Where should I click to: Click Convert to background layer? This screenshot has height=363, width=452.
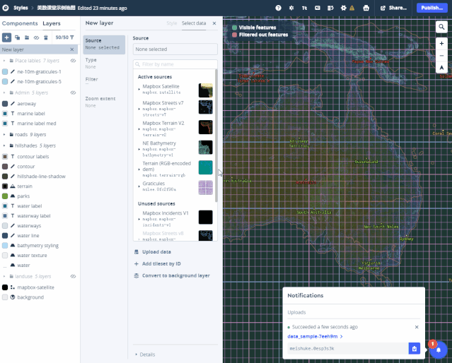point(172,275)
